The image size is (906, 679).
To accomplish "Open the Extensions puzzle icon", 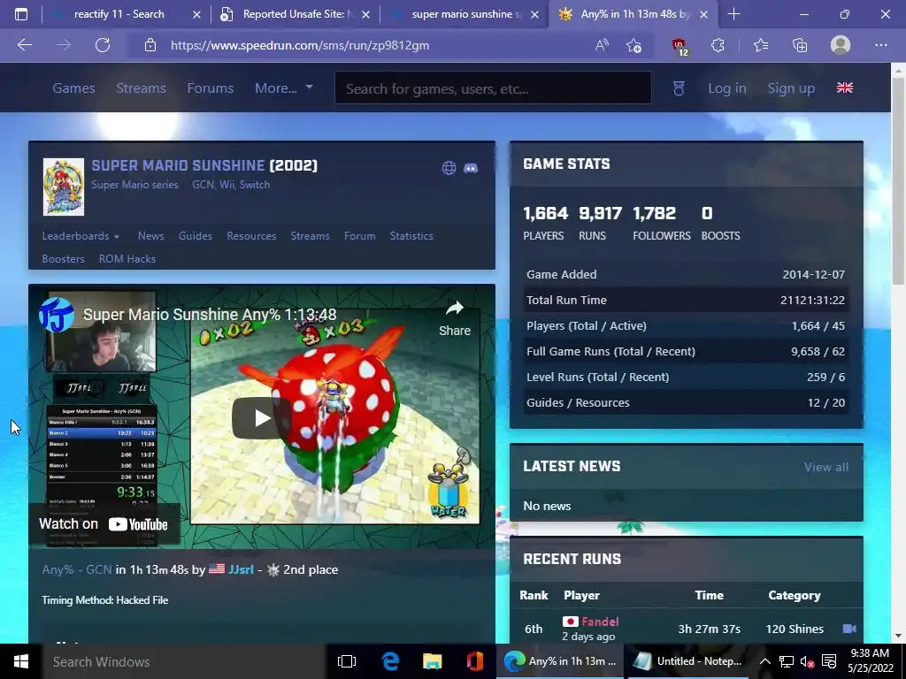I will 718,45.
